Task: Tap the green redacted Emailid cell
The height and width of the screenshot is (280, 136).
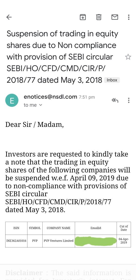Action: pyautogui.click(x=96, y=241)
